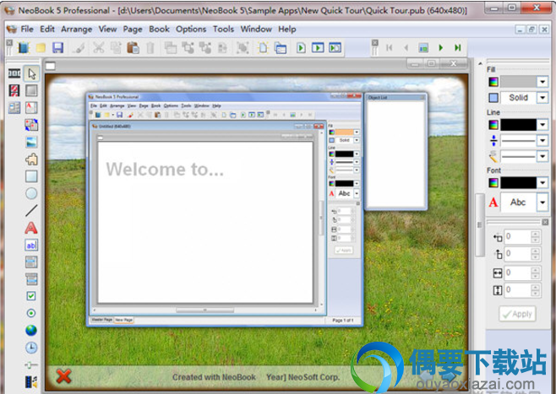The width and height of the screenshot is (556, 394).
Task: Select the Rectangle drawing tool
Action: 31,176
